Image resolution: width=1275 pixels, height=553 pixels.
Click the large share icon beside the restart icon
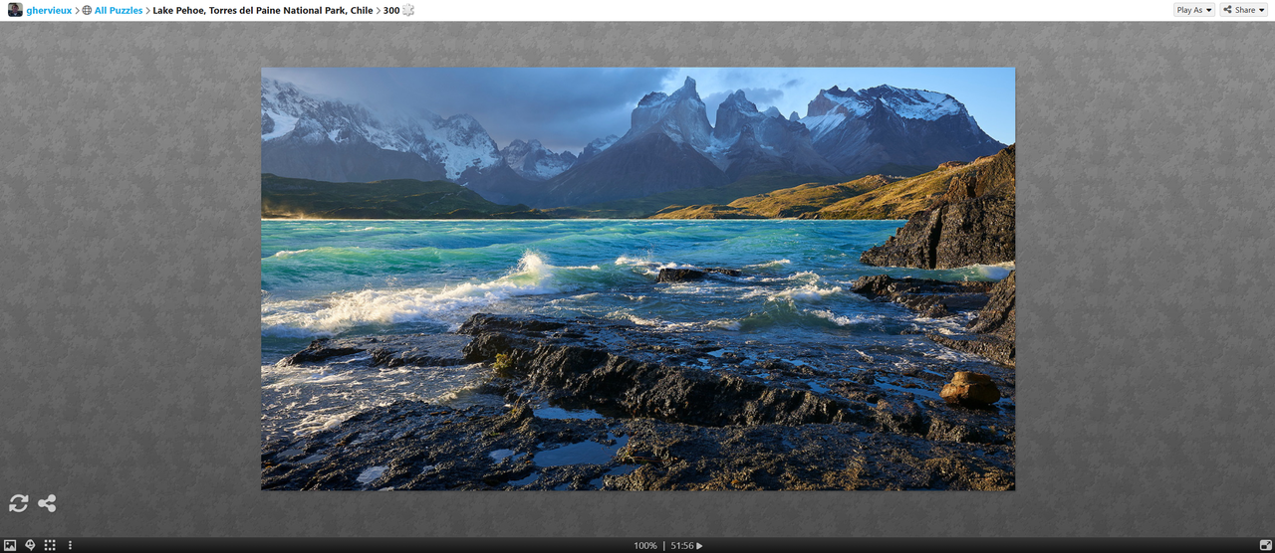tap(47, 503)
